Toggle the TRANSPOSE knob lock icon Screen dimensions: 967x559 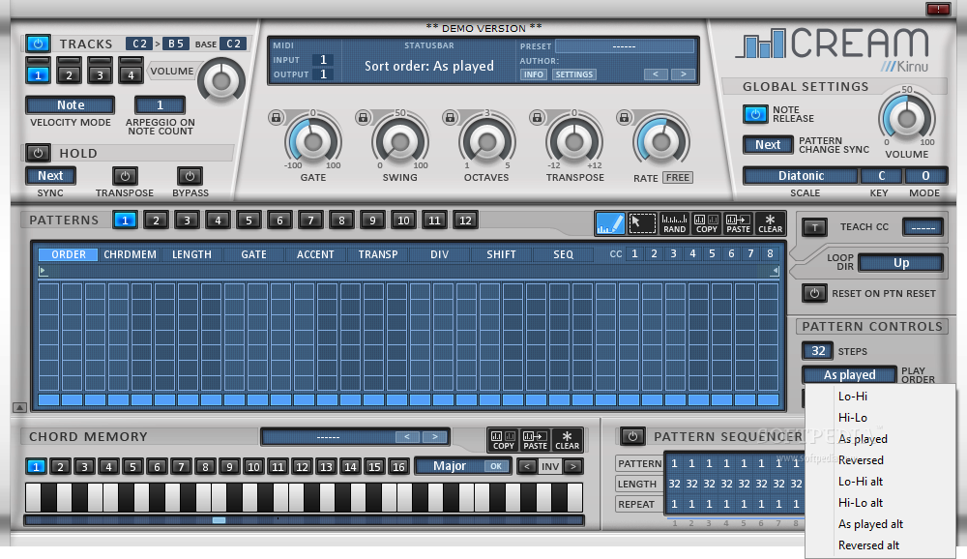click(537, 117)
